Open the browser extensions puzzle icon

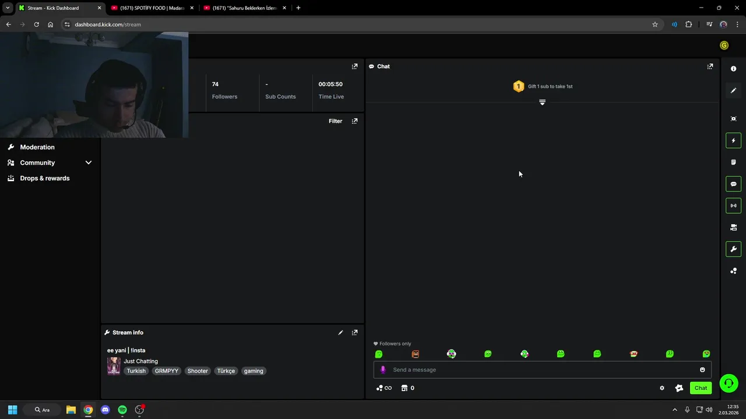click(x=689, y=24)
